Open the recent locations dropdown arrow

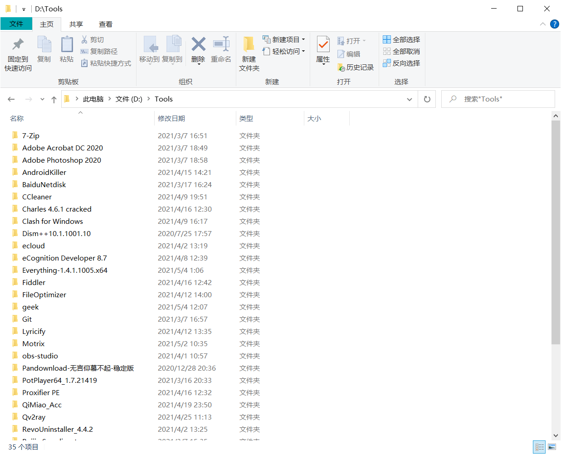(42, 99)
